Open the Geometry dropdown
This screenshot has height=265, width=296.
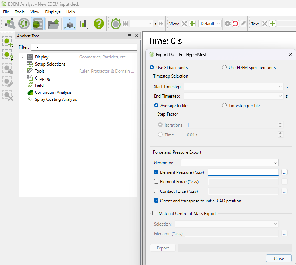229,162
